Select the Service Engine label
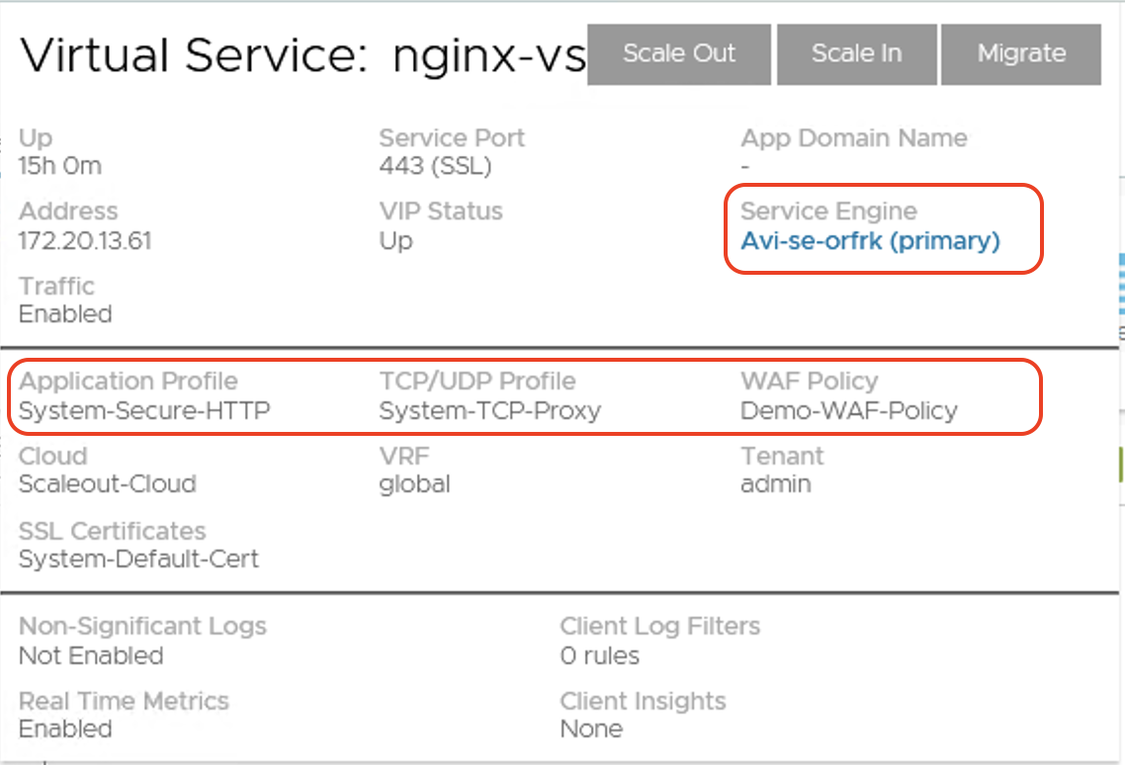The width and height of the screenshot is (1125, 765). (x=828, y=211)
